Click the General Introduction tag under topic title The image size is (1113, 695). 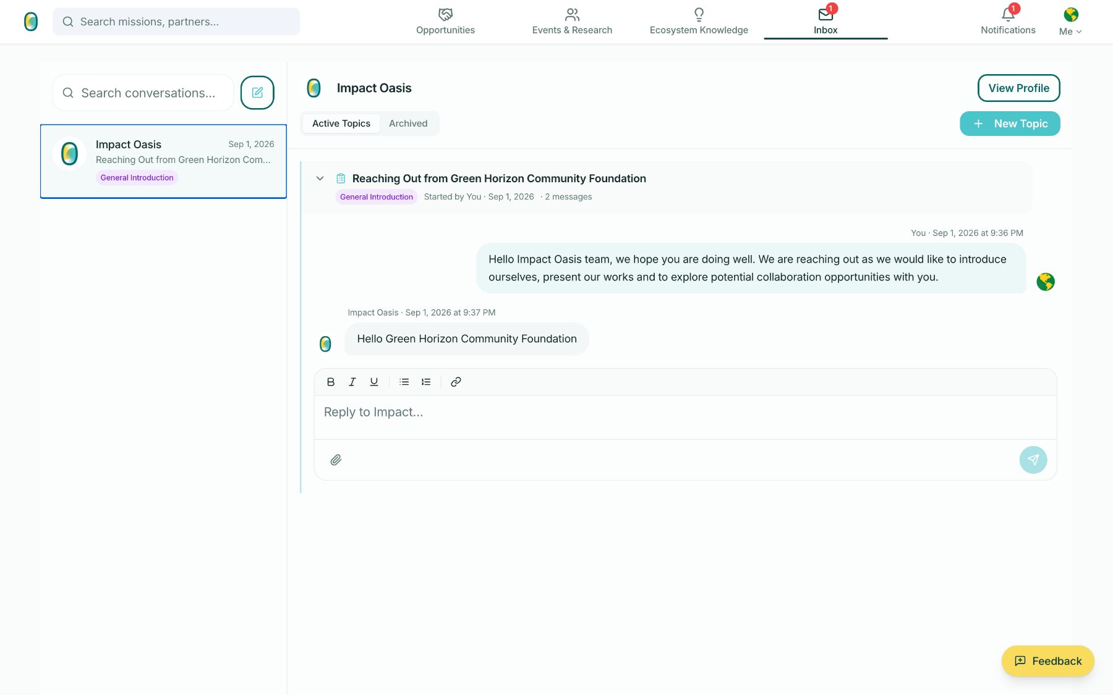point(377,197)
